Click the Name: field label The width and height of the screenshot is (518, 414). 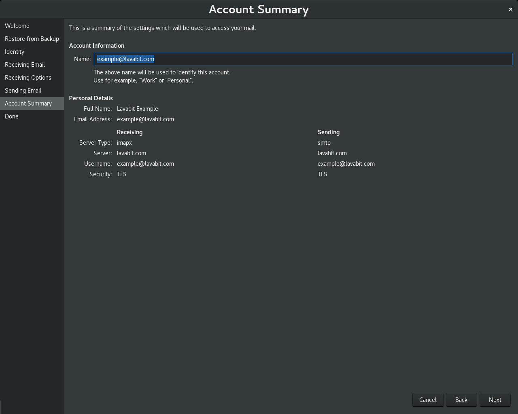83,59
